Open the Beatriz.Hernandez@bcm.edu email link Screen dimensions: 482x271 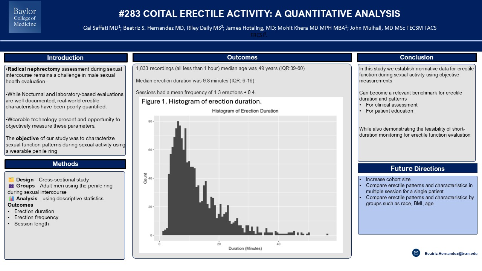[x=451, y=254]
